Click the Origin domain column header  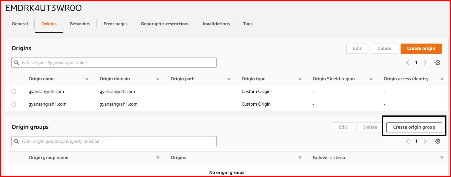(115, 79)
